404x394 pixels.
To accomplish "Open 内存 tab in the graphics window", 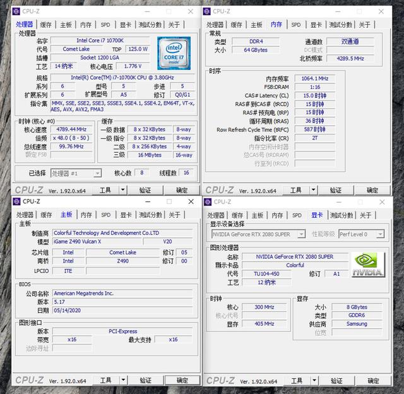I will (277, 215).
